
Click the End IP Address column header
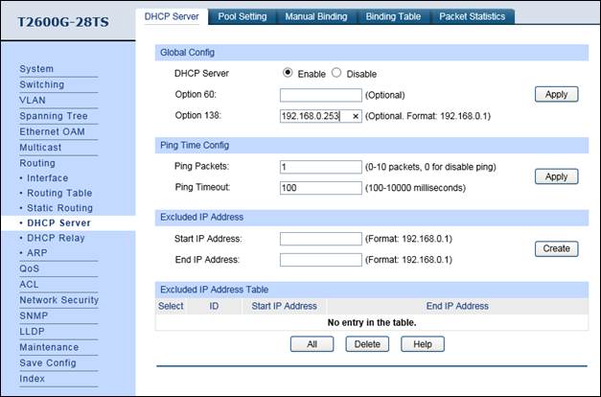pos(457,306)
